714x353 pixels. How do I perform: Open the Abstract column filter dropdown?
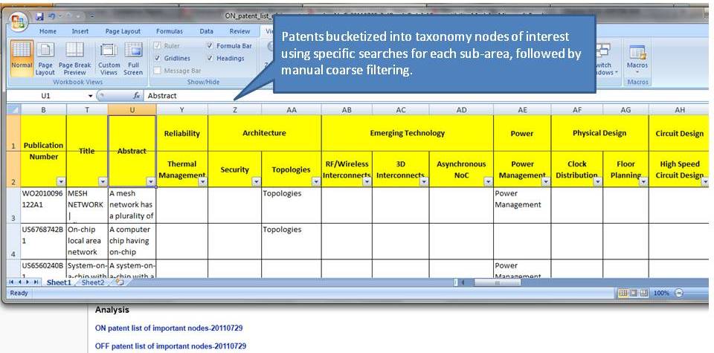[x=150, y=181]
